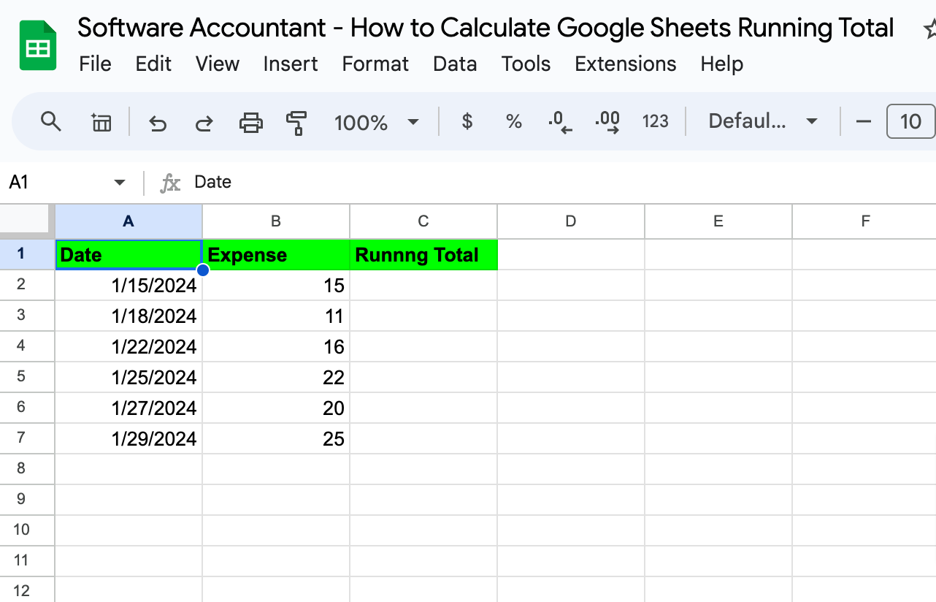936x602 pixels.
Task: Open more number formats 123
Action: [655, 121]
